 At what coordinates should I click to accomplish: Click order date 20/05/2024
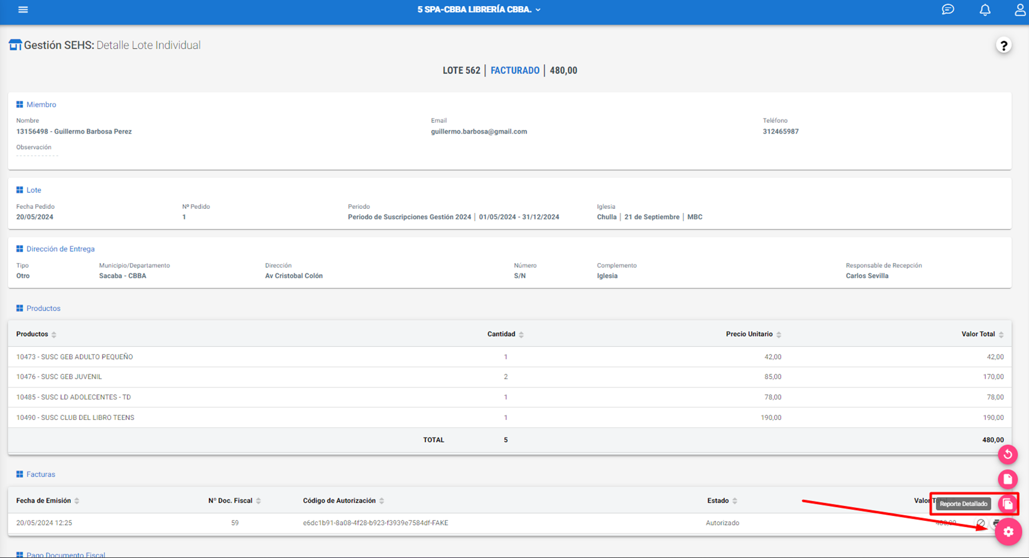coord(34,217)
